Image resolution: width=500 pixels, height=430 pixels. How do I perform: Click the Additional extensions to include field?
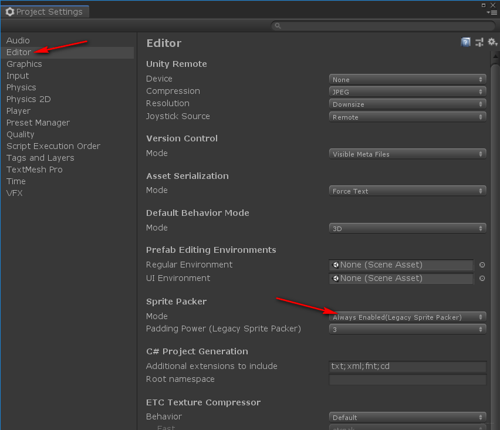(407, 366)
